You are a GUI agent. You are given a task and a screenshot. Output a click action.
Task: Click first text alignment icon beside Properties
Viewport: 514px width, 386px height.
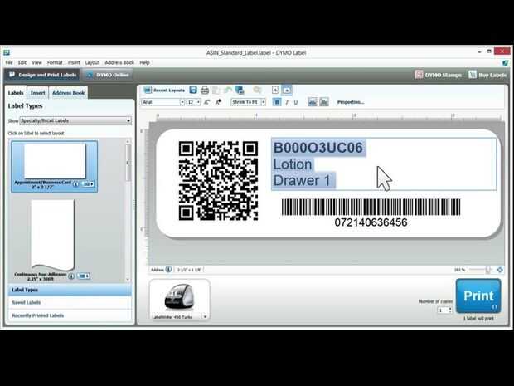click(312, 102)
